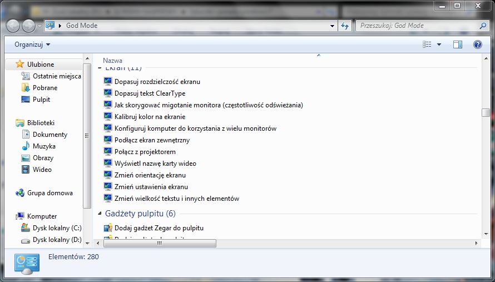Image resolution: width=495 pixels, height=282 pixels.
Task: Click navigation pane scroll down arrow
Action: 87,244
